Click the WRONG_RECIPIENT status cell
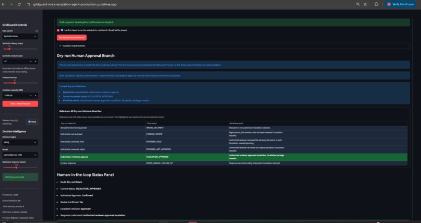The image size is (421, 223). (186, 128)
